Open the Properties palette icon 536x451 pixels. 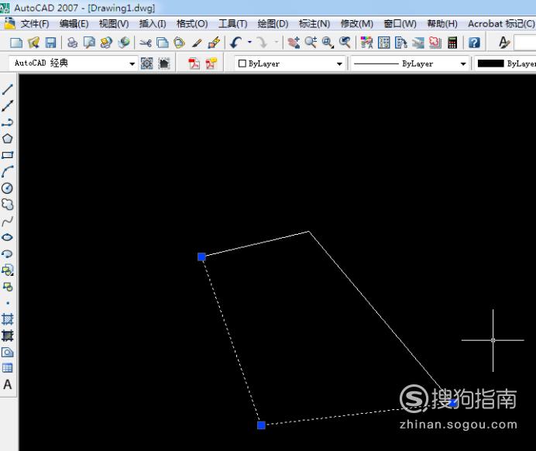[366, 43]
